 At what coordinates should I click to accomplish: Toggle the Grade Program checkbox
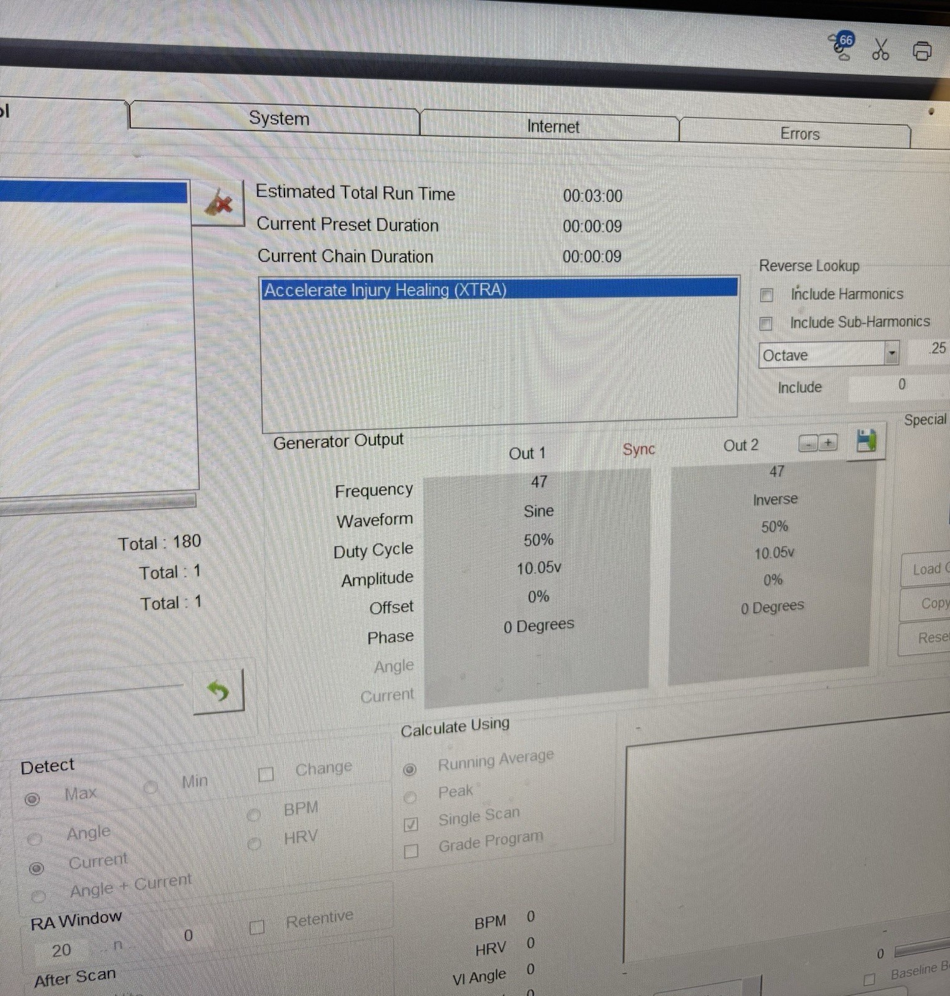tap(411, 851)
